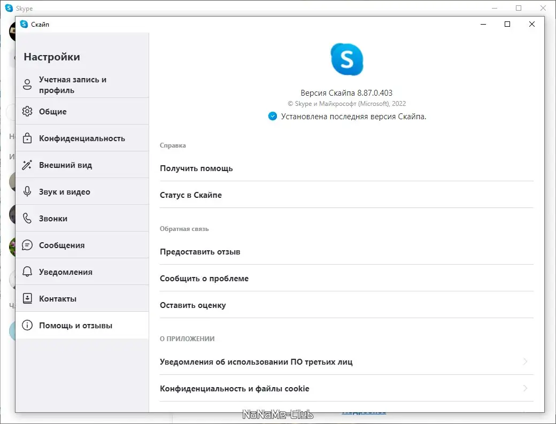The height and width of the screenshot is (424, 556).
Task: Open Звонки settings section
Action: [x=82, y=218]
